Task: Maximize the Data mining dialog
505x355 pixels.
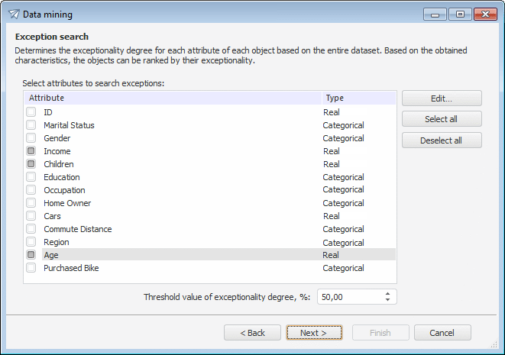Action: click(460, 14)
